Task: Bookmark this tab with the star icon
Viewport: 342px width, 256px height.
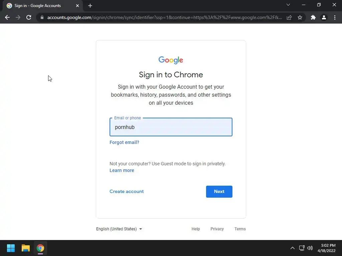Action: 300,17
